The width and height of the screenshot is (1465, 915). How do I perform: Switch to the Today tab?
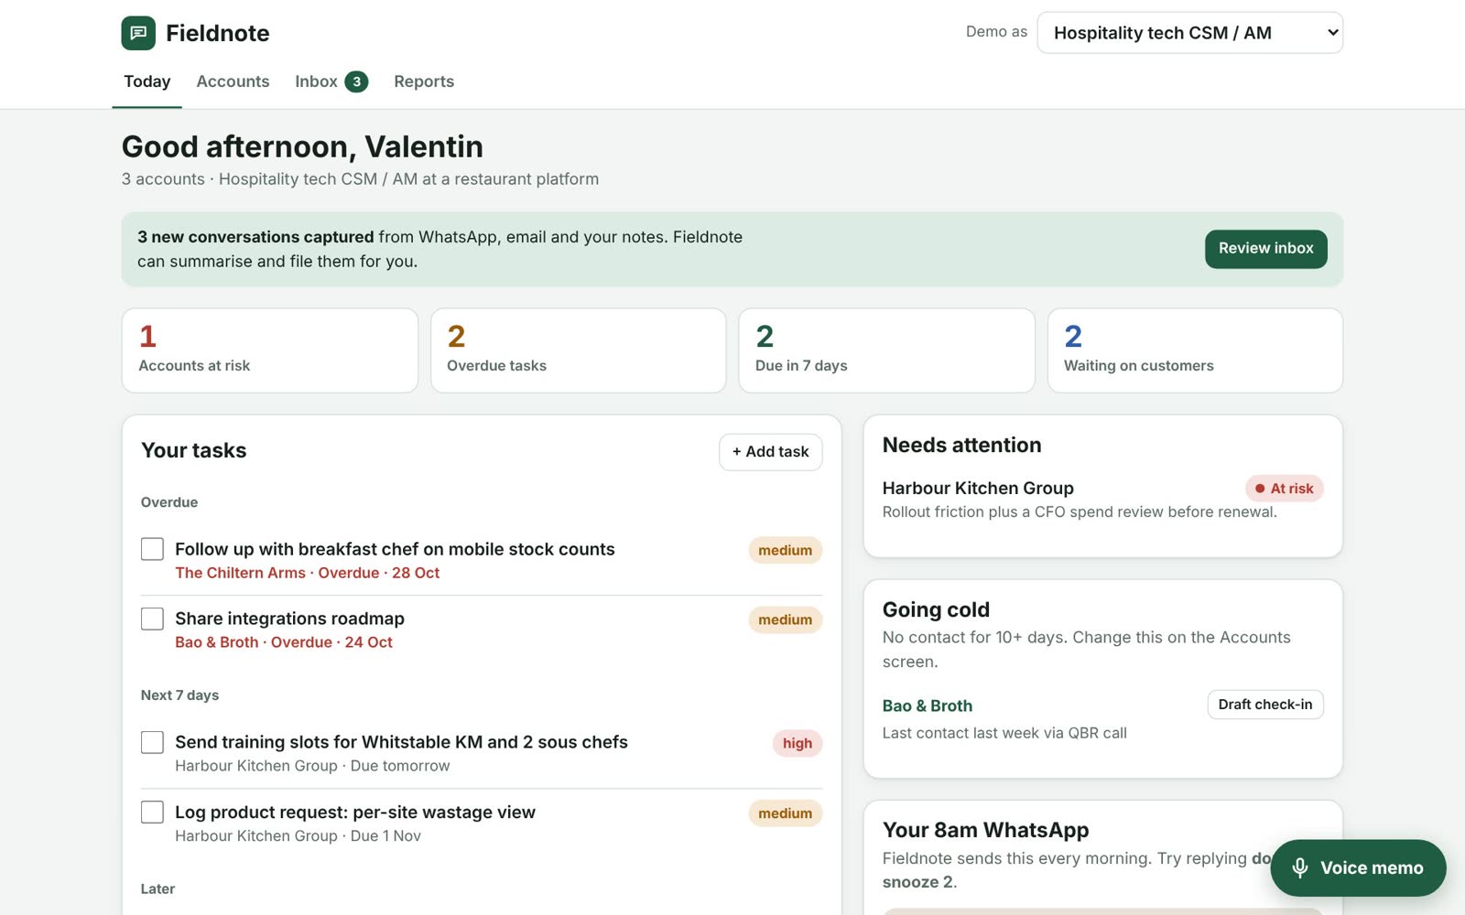147,81
